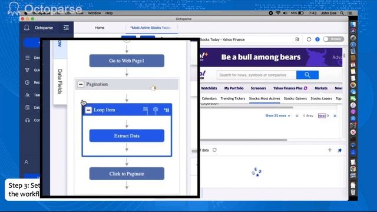Screen dimensions: 377x212
Task: Open Notification Center from the menu bar
Action: pyautogui.click(x=350, y=13)
